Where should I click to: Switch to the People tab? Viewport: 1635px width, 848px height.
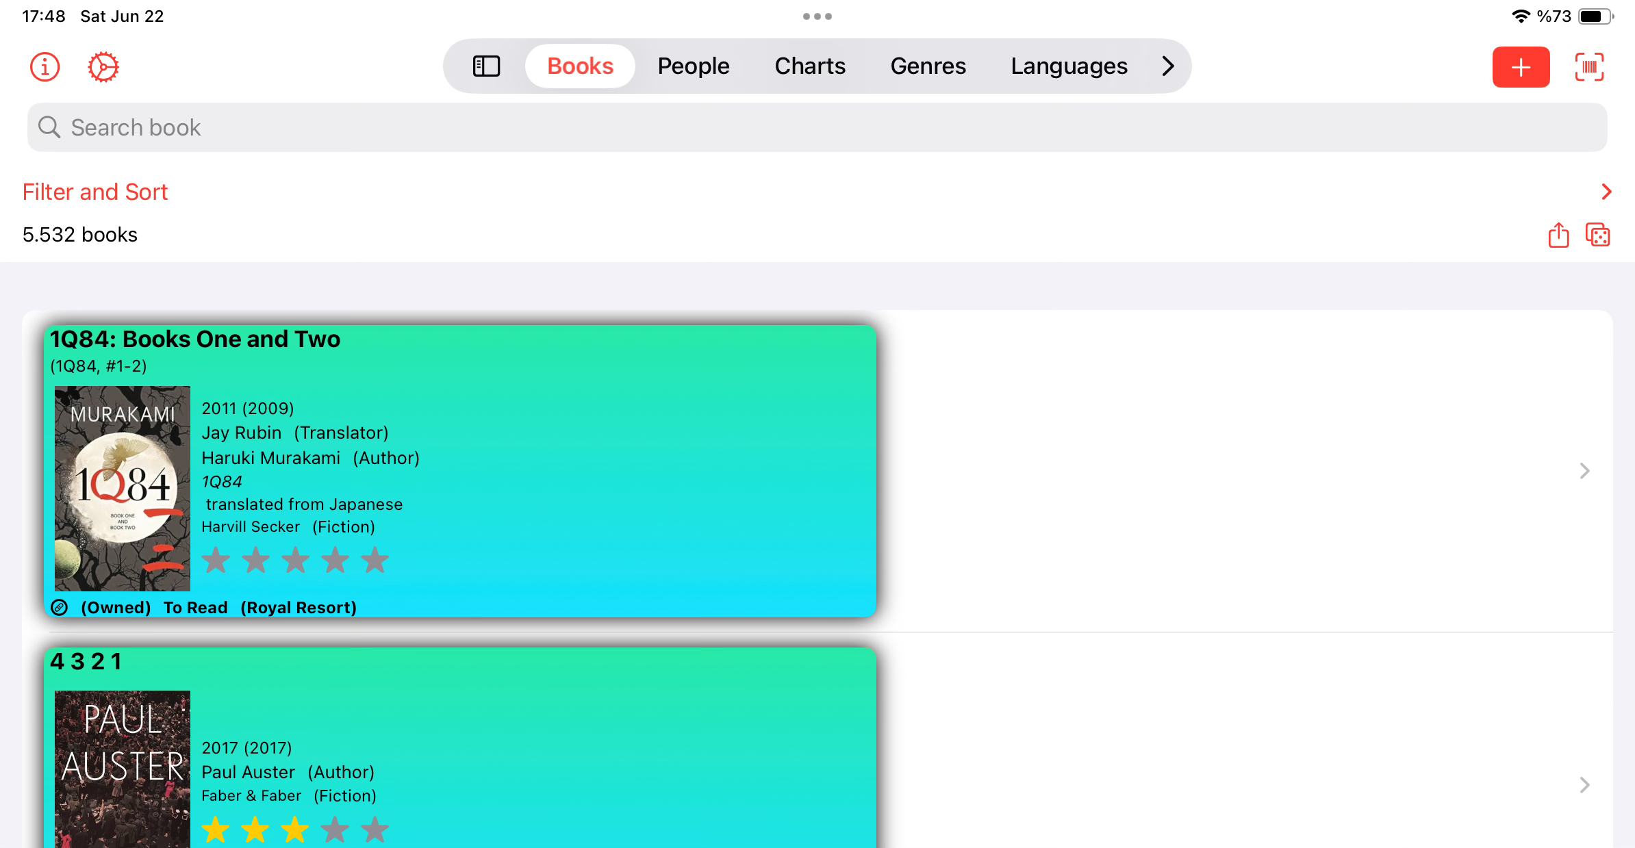pyautogui.click(x=693, y=66)
